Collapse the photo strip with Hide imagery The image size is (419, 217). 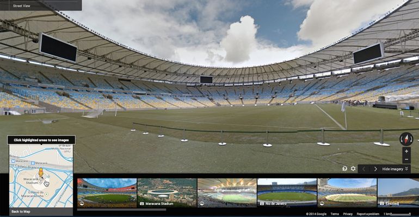coord(395,169)
